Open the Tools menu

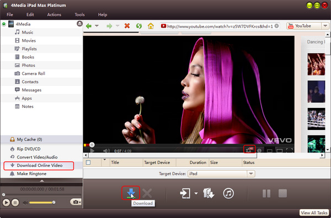79,14
